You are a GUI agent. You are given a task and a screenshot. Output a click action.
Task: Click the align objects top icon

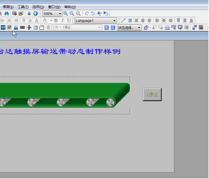tap(178, 20)
